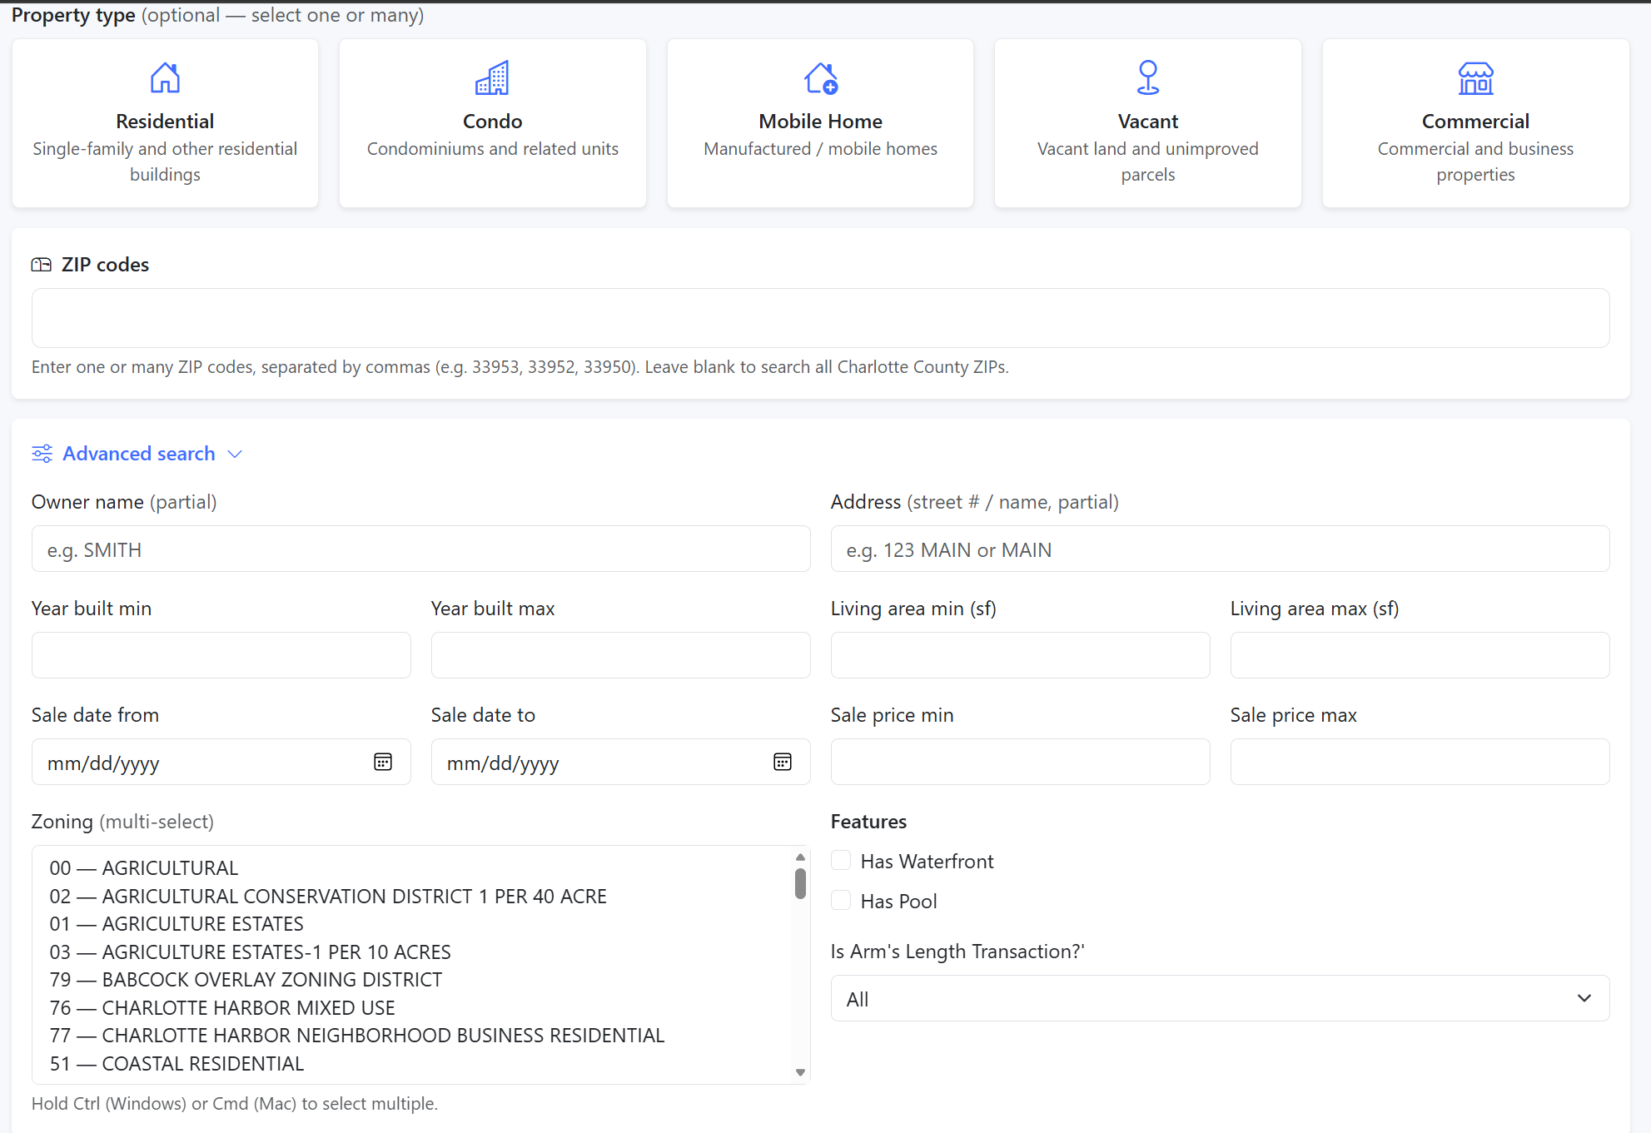Click into the ZIP codes input field
The height and width of the screenshot is (1133, 1651).
820,318
